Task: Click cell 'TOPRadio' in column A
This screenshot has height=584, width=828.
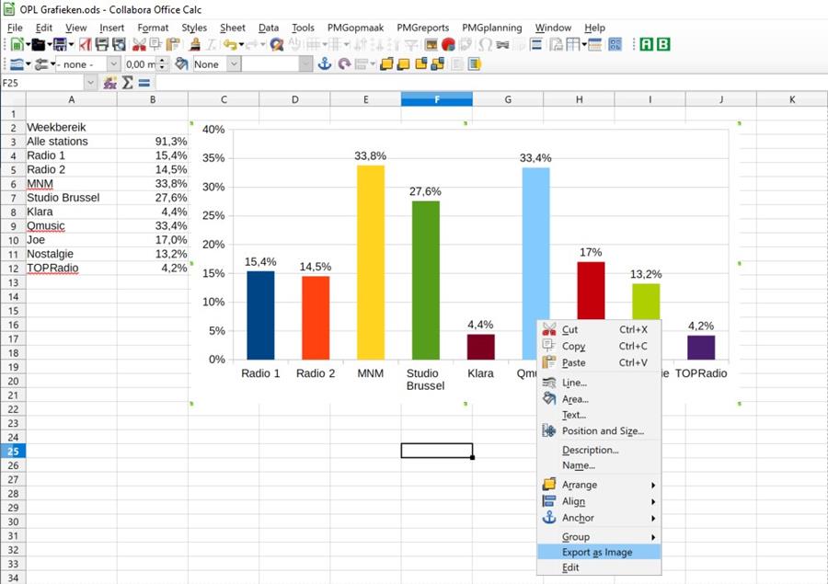Action: click(71, 268)
